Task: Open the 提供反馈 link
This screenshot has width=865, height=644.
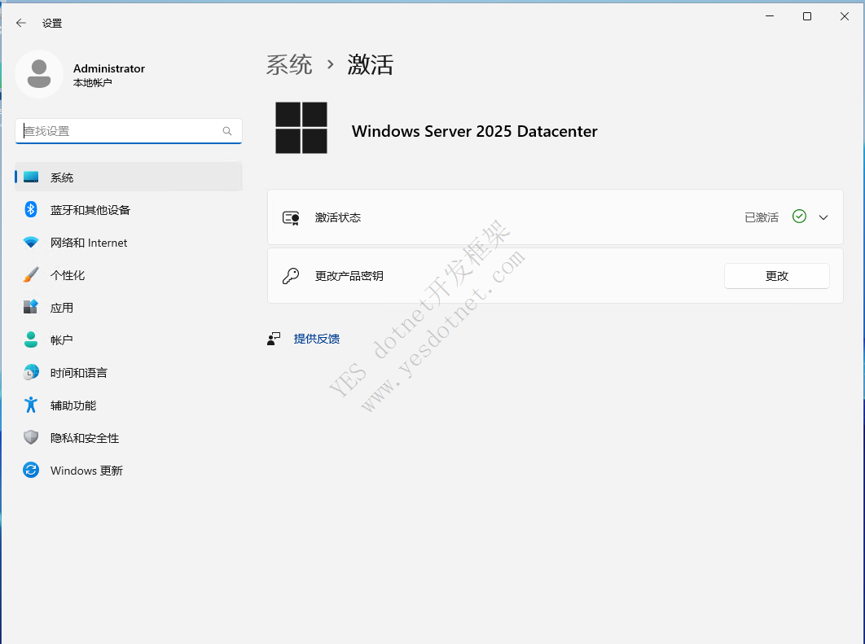Action: coord(317,339)
